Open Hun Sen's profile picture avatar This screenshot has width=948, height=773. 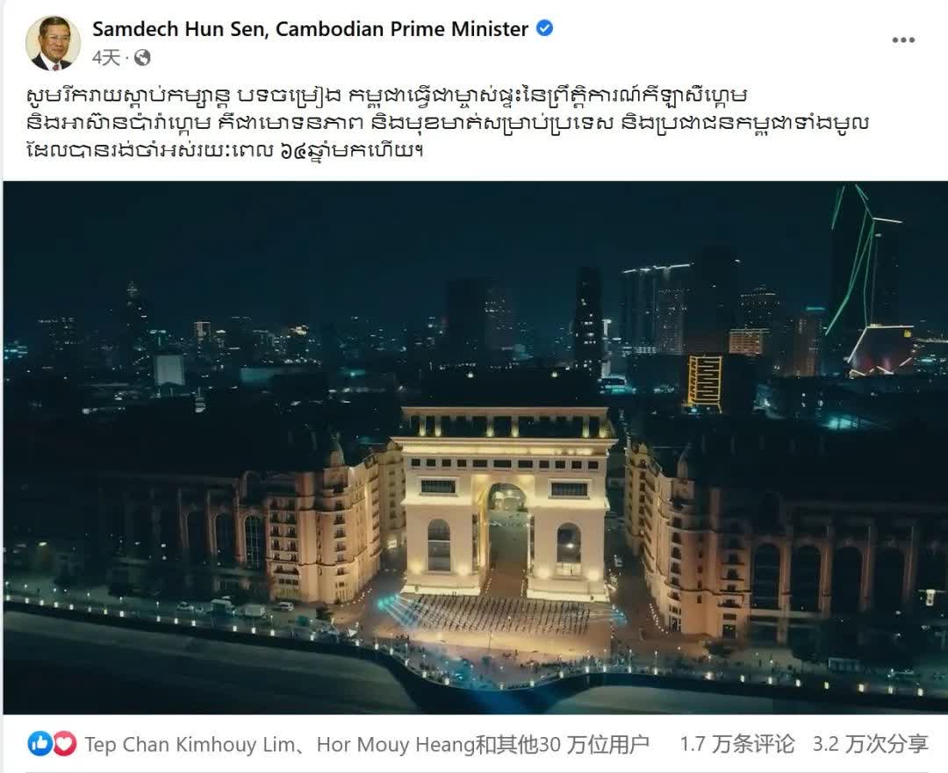(53, 43)
